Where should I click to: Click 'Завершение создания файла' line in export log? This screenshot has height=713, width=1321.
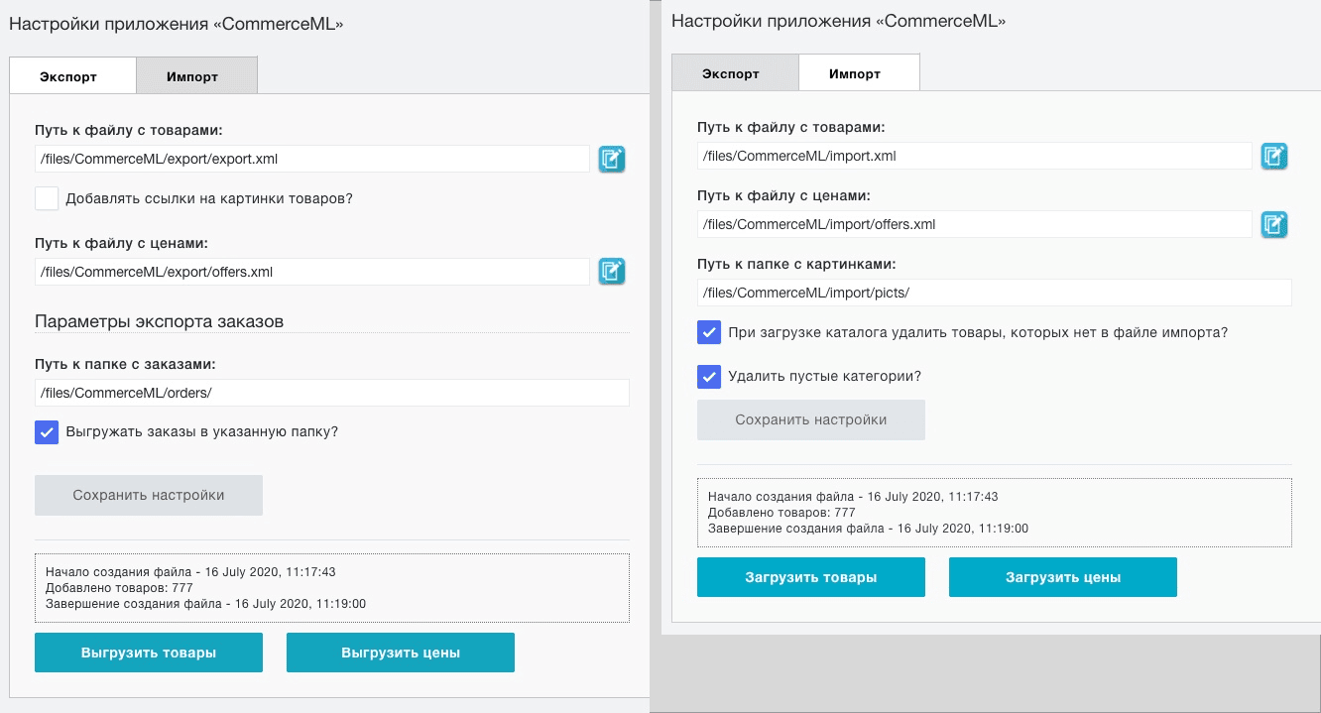(x=205, y=604)
